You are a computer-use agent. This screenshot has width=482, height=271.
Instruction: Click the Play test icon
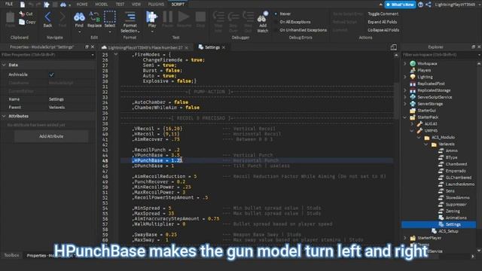tap(152, 17)
